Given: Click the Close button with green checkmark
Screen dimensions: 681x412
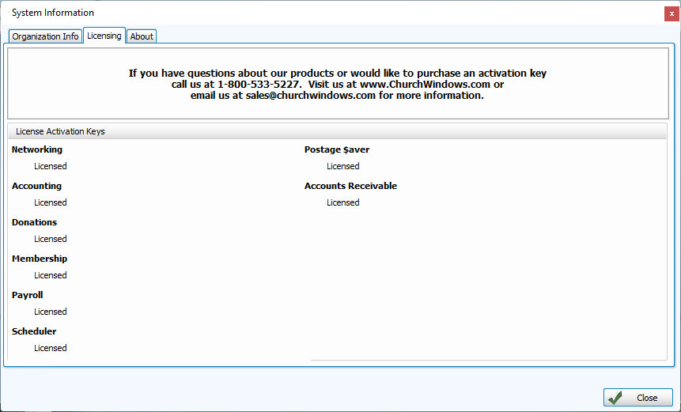Looking at the screenshot, I should 637,398.
